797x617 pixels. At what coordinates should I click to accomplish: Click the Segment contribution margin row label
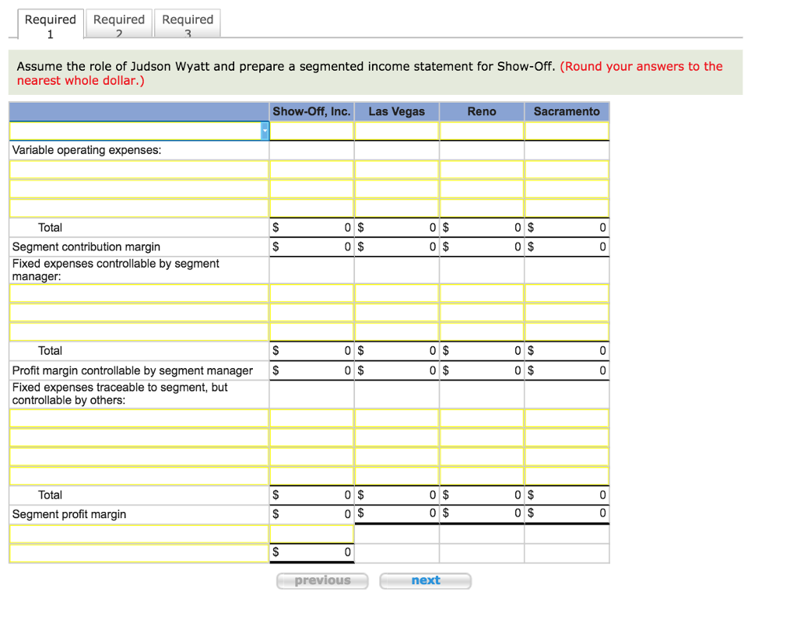pos(86,247)
